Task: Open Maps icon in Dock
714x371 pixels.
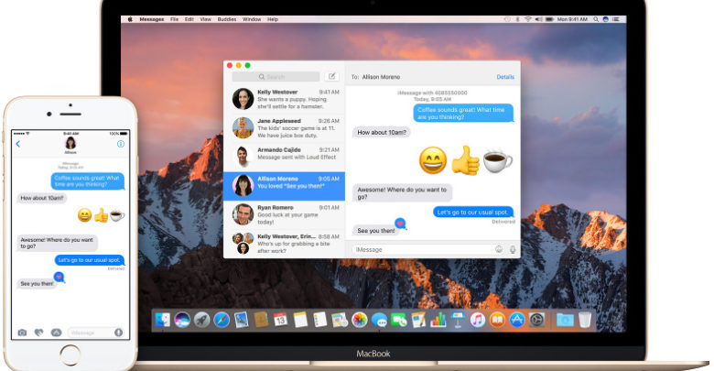Action: (340, 320)
